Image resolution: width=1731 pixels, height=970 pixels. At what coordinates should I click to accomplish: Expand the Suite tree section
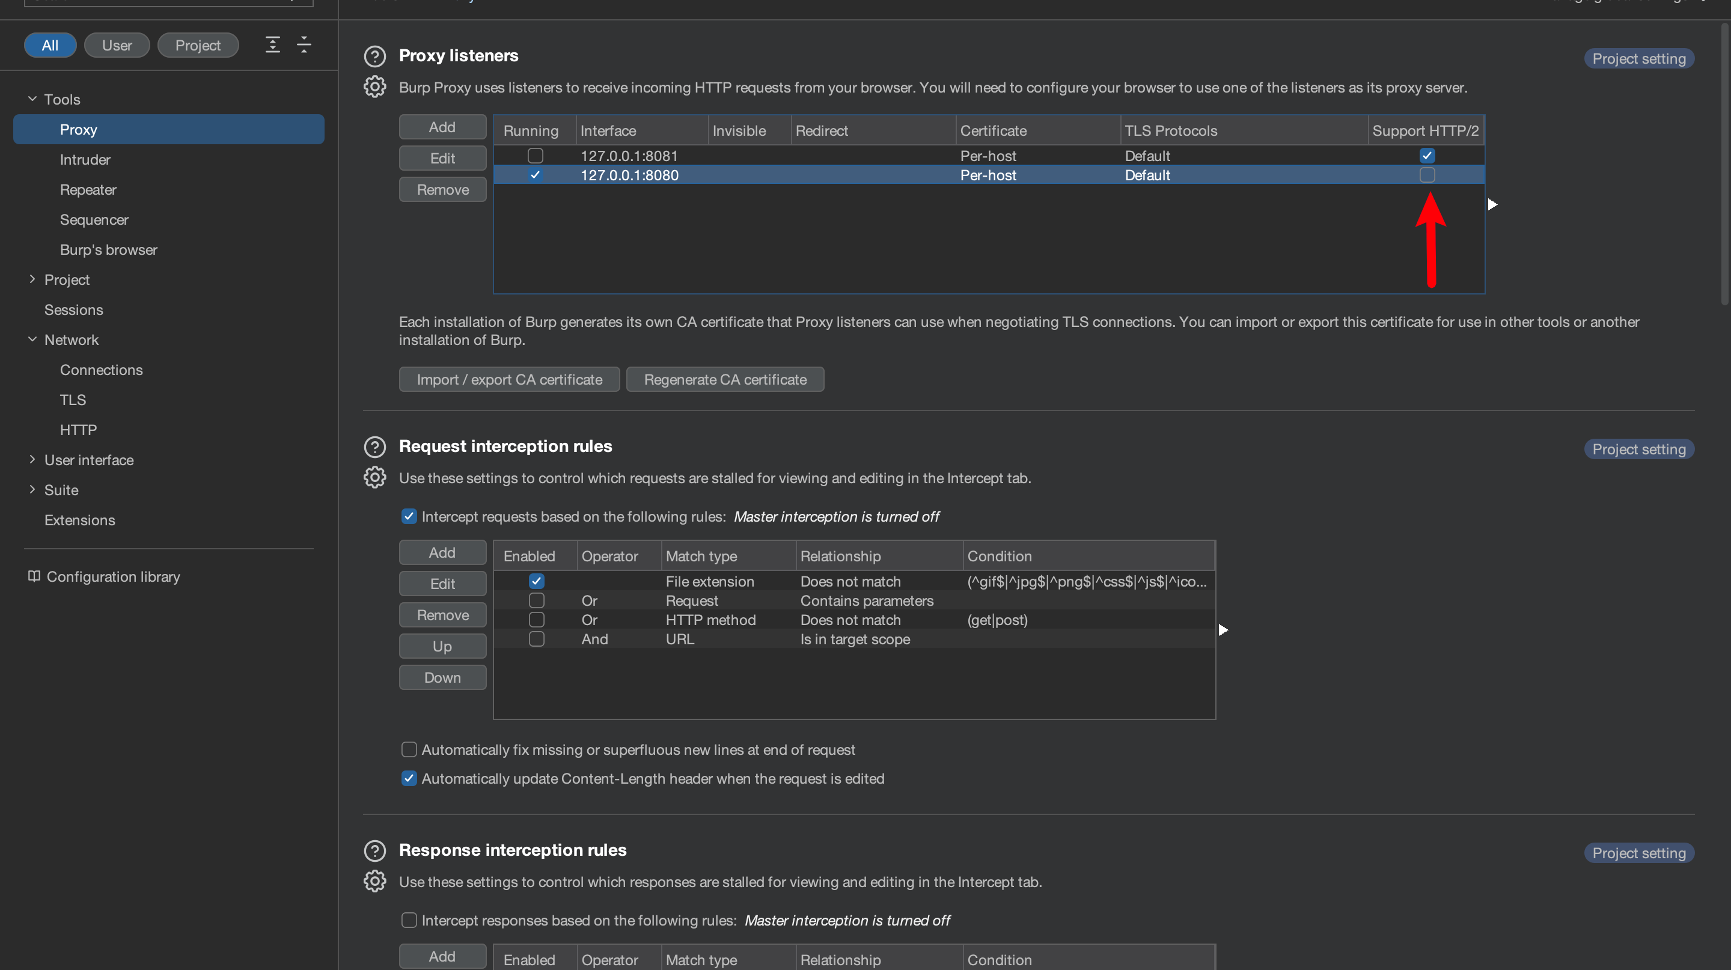pos(32,490)
